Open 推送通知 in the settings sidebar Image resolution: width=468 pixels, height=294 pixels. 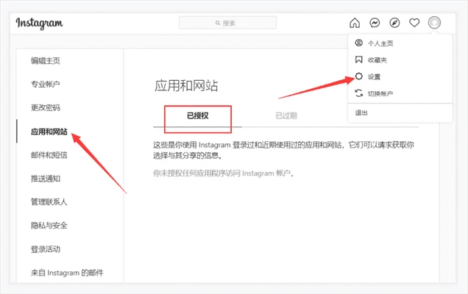coord(46,179)
